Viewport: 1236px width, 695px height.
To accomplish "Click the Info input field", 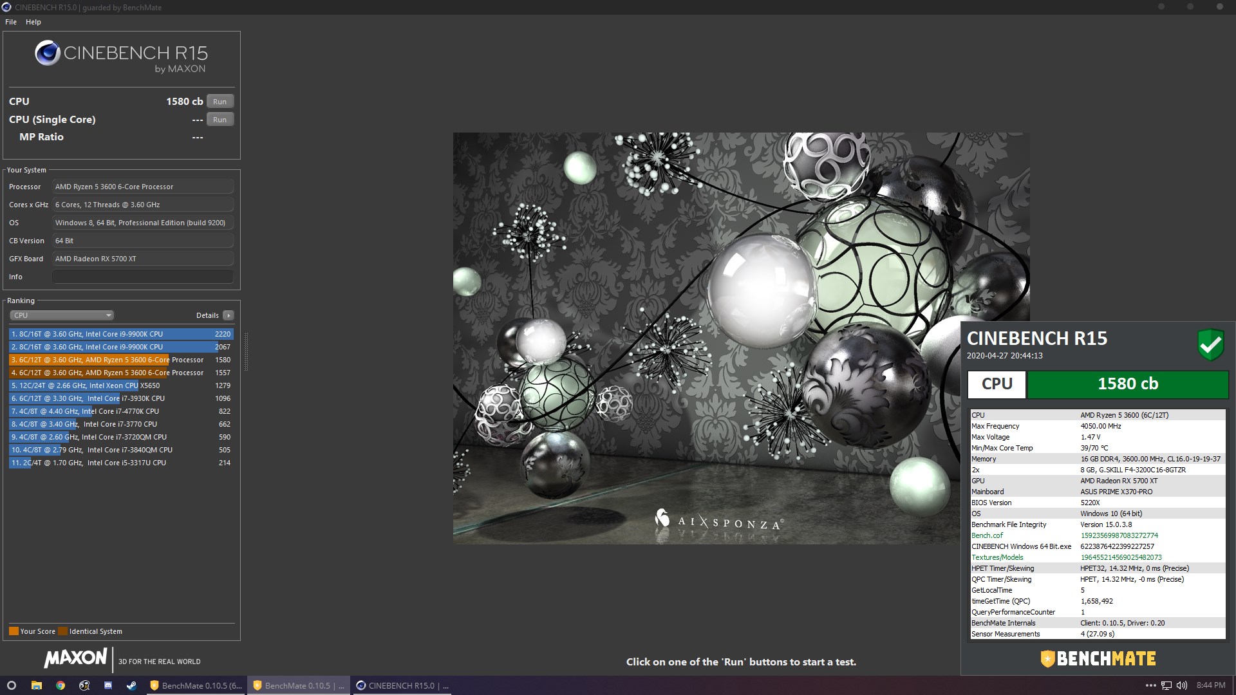I will click(143, 277).
